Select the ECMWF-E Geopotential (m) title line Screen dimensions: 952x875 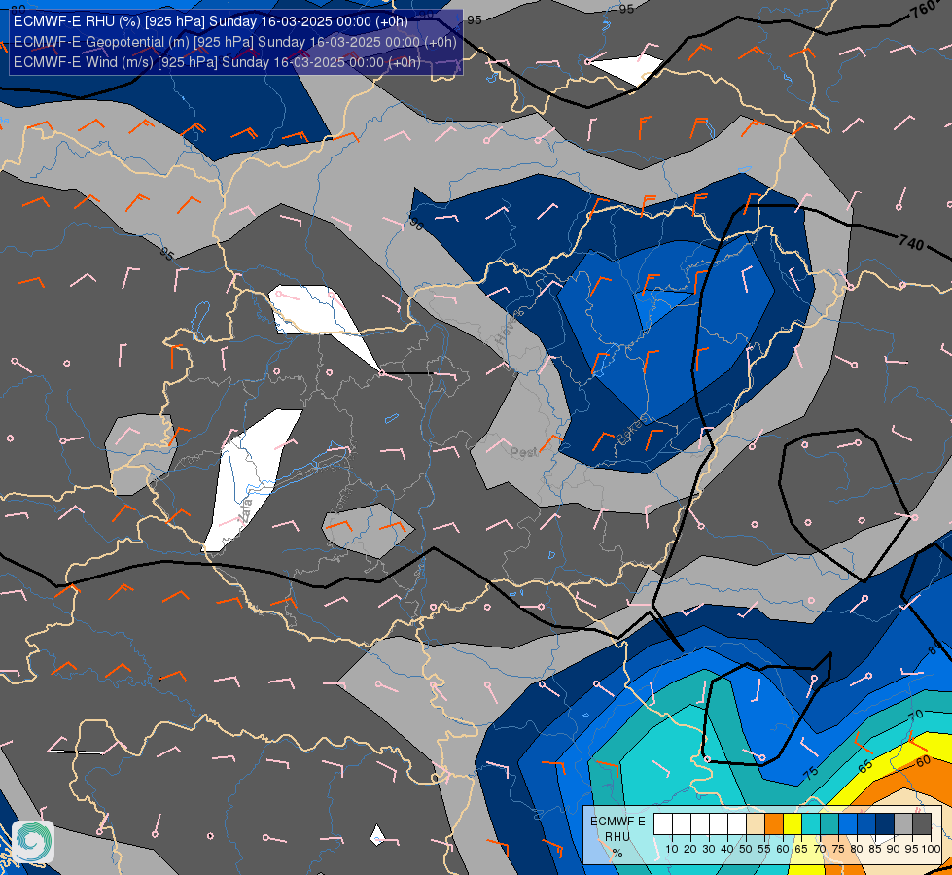pyautogui.click(x=234, y=42)
